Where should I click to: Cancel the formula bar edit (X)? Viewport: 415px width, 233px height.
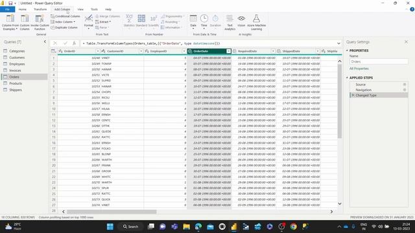55,43
